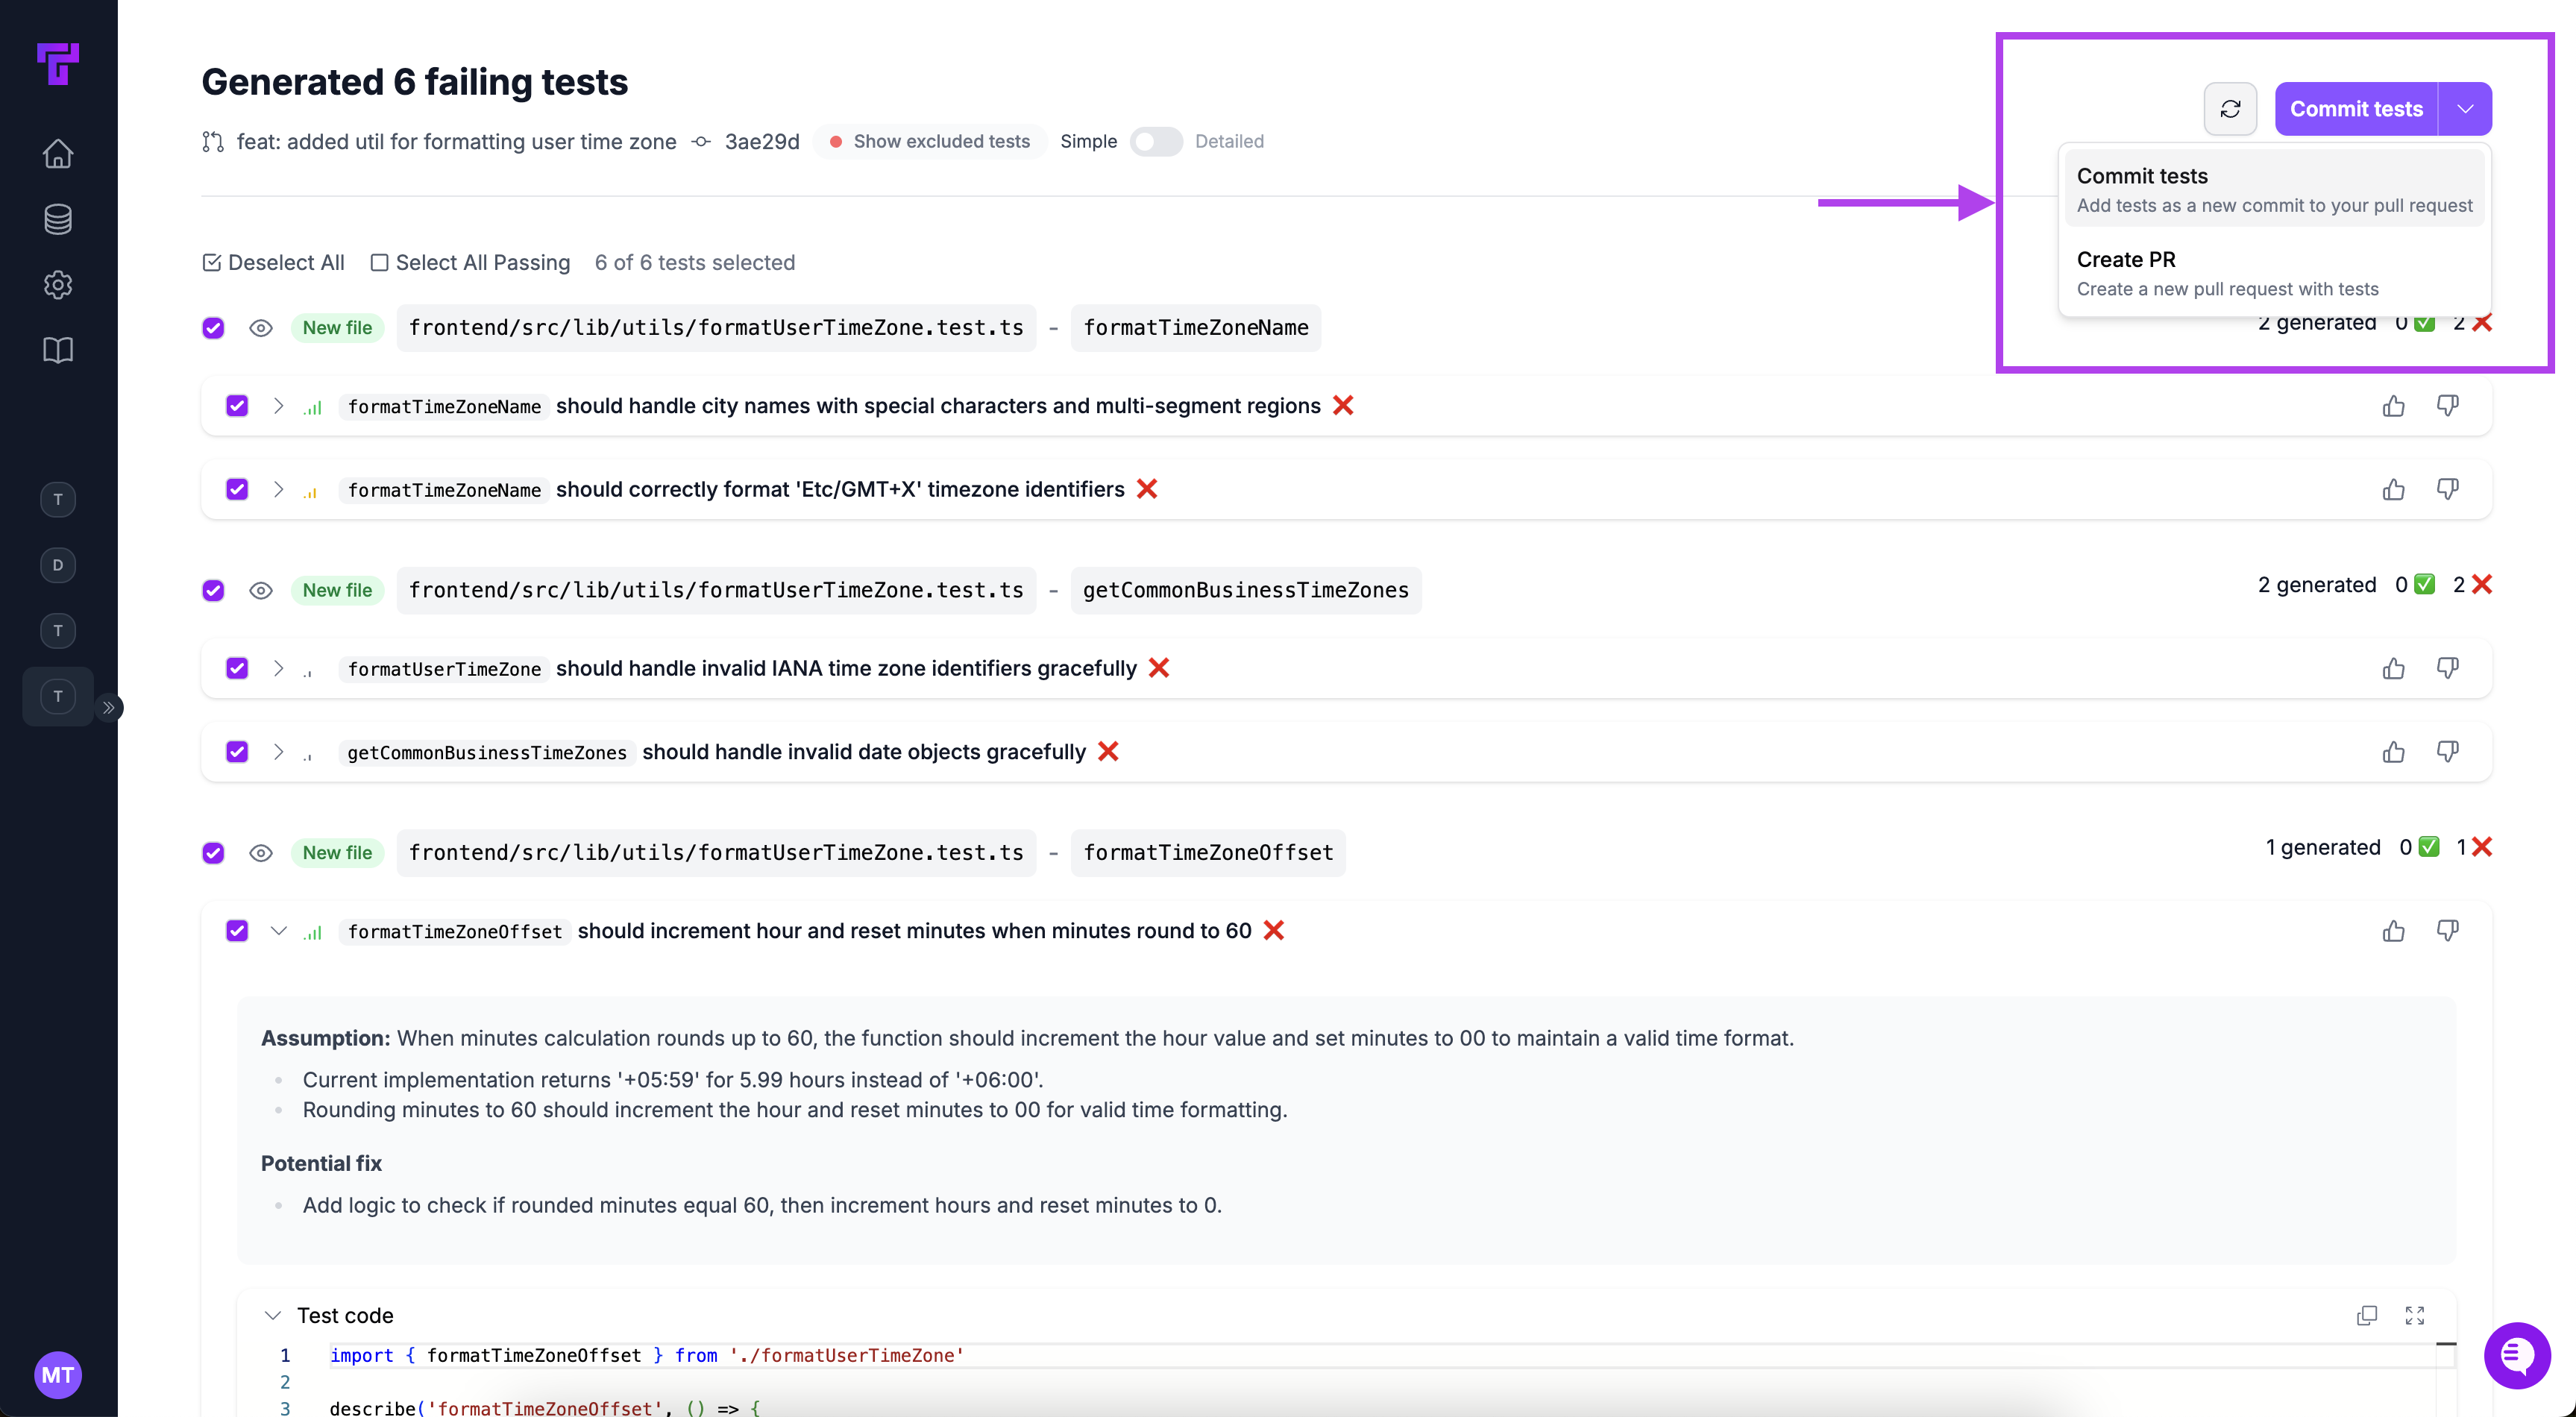
Task: Thumbs down the invalid date objects test
Action: pyautogui.click(x=2447, y=752)
